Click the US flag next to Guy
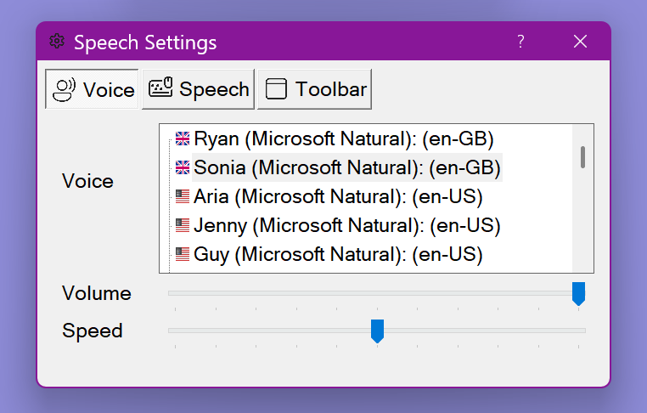 pyautogui.click(x=183, y=254)
